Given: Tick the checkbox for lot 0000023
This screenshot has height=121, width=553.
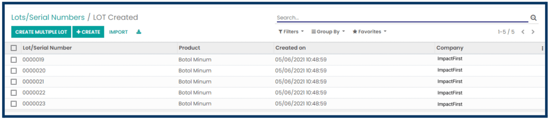Looking at the screenshot, I should point(14,104).
